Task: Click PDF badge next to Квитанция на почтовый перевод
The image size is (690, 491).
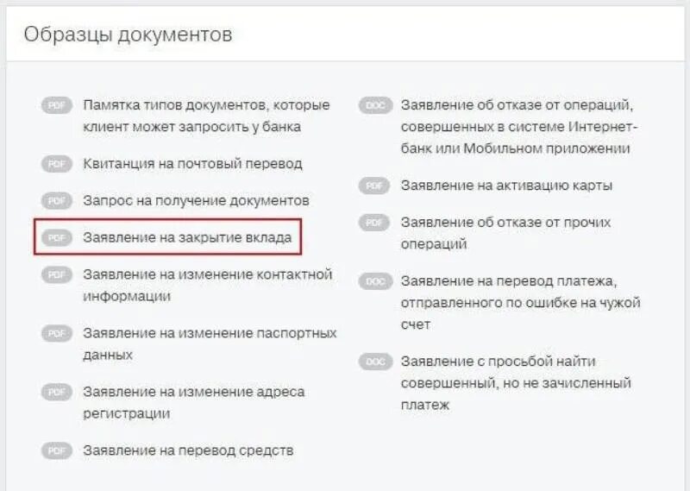Action: pyautogui.click(x=57, y=163)
